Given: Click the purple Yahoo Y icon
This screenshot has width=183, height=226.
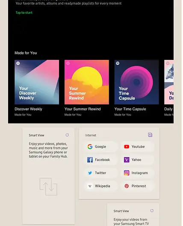Looking at the screenshot, I should 127,160.
